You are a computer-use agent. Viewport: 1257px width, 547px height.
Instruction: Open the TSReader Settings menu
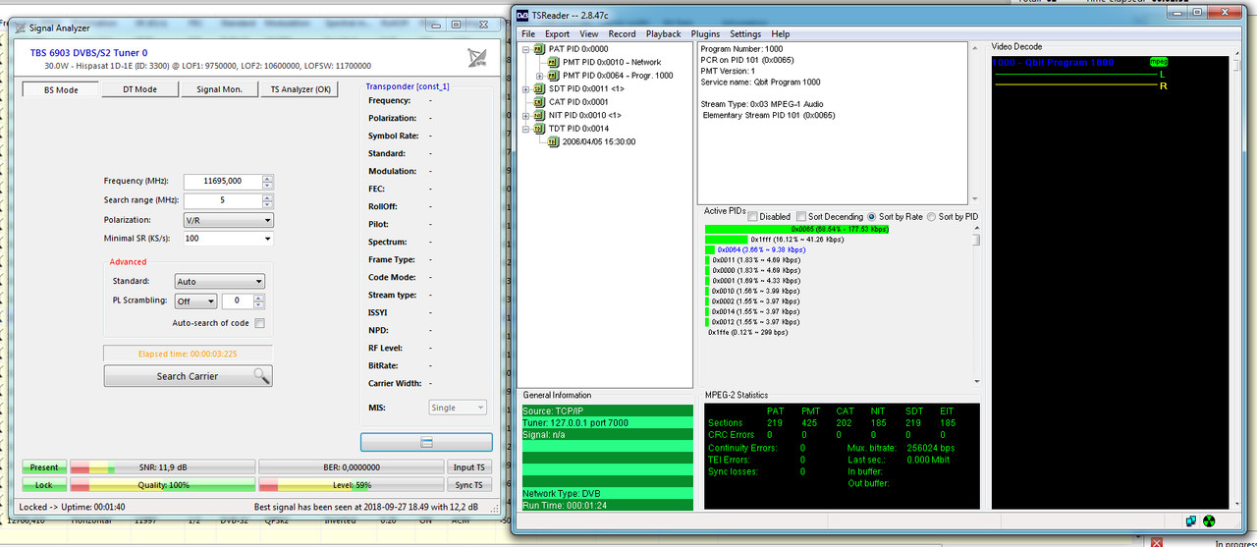[745, 33]
